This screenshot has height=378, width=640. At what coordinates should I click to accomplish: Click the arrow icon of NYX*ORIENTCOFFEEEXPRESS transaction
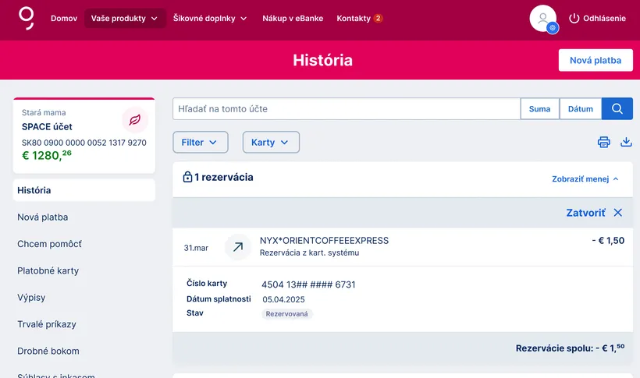[x=238, y=247]
